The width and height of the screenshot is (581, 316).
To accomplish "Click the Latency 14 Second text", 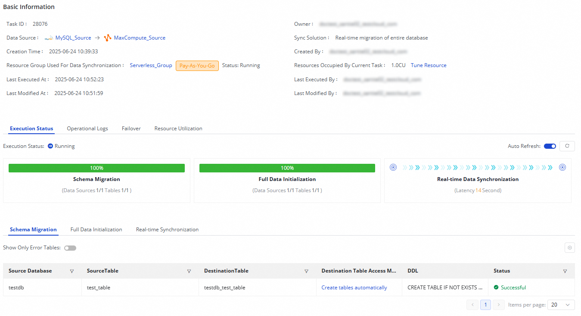I will click(x=478, y=190).
